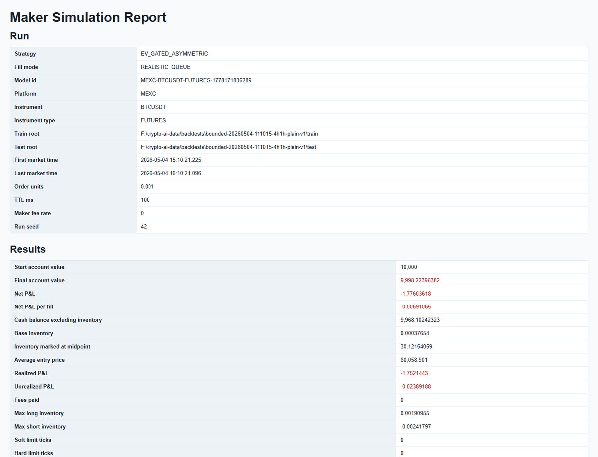Select the run seed value 42

click(144, 227)
